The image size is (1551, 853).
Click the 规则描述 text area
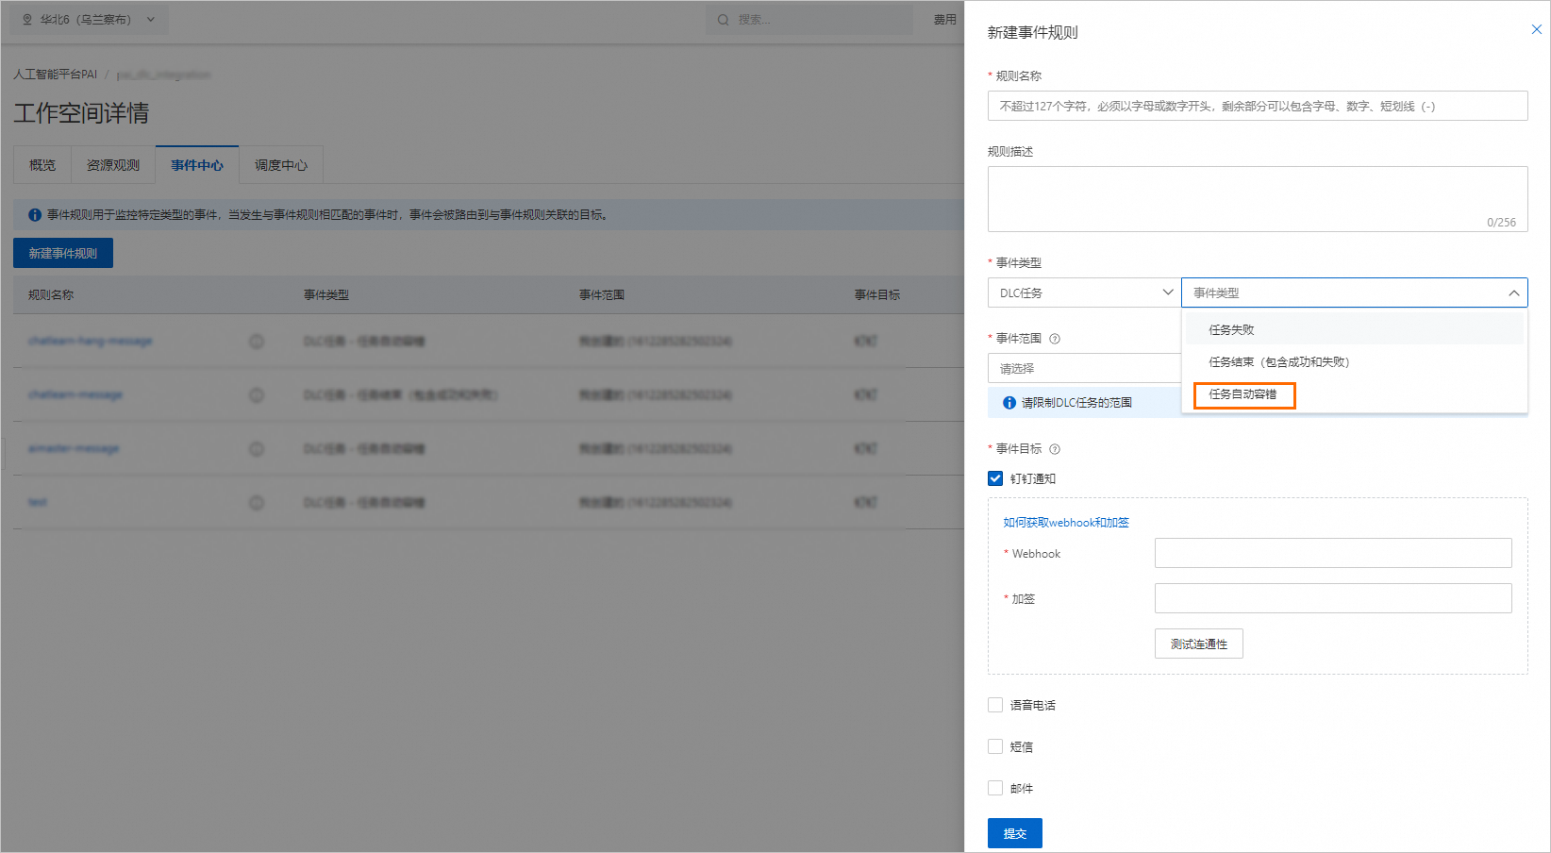[1258, 199]
